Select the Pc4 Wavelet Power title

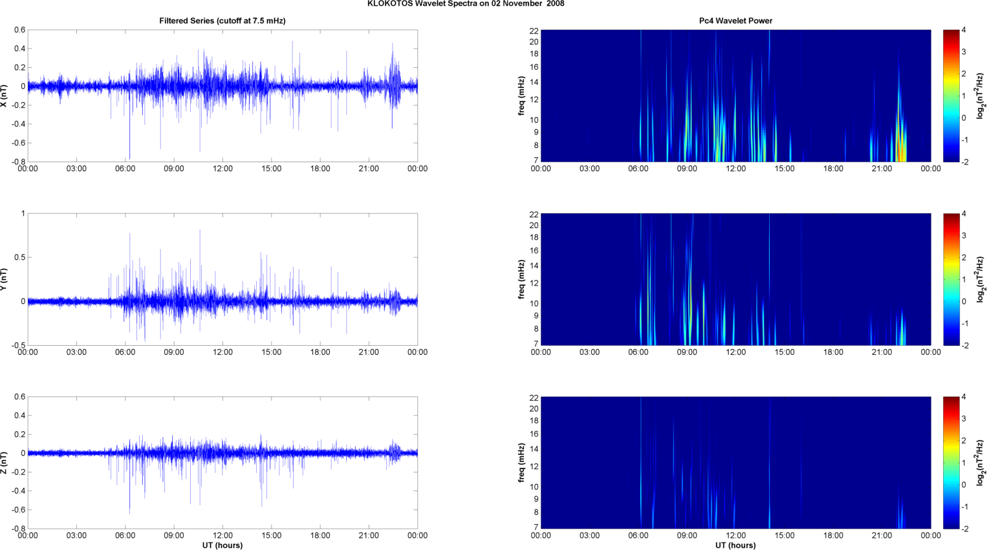pos(735,21)
